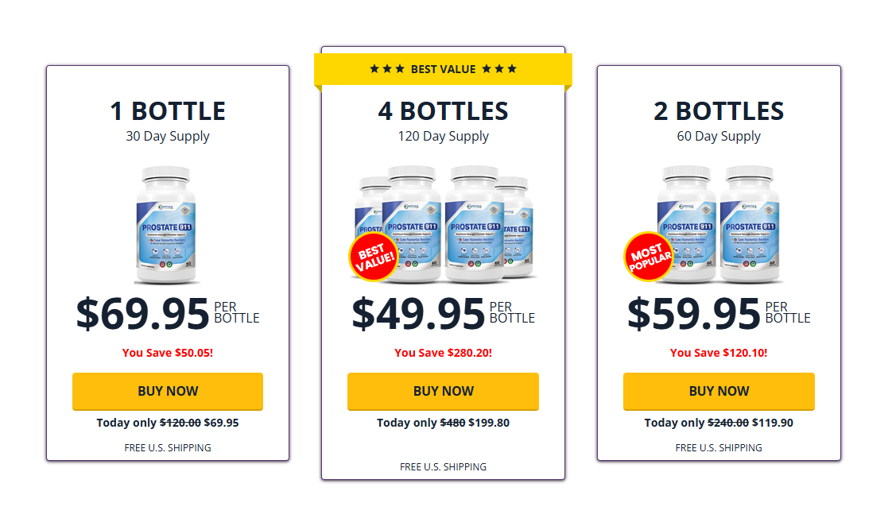The image size is (888, 526).
Task: Click Today only $199.80 price line
Action: pyautogui.click(x=443, y=423)
